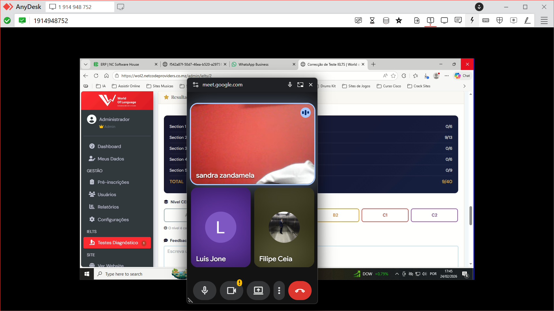Click the AnyDesk chat icon
554x311 pixels.
pos(458,20)
